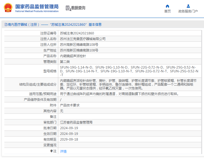Screen dimensions: 204x159
Task: Go to 首页 text link
Action: tap(167, 11)
